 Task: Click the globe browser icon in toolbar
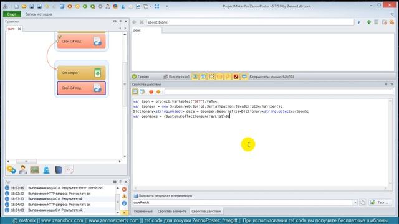pos(115,6)
